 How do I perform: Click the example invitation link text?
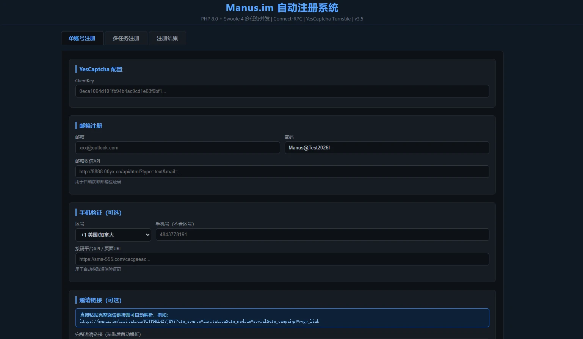(199, 321)
